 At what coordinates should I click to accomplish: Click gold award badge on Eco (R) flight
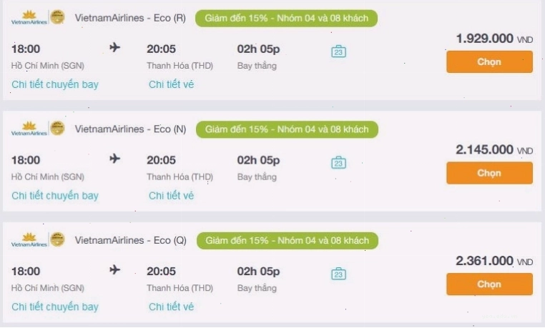[x=57, y=17]
